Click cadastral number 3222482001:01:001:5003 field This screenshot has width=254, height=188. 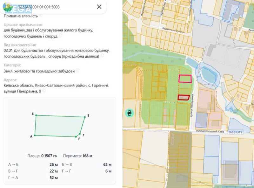click(39, 7)
